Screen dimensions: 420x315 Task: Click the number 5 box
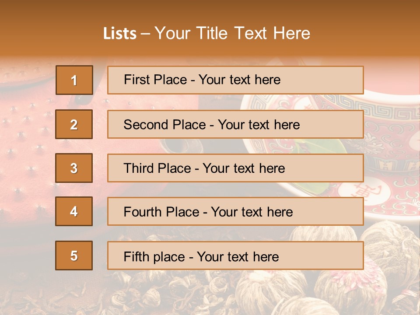pos(74,255)
